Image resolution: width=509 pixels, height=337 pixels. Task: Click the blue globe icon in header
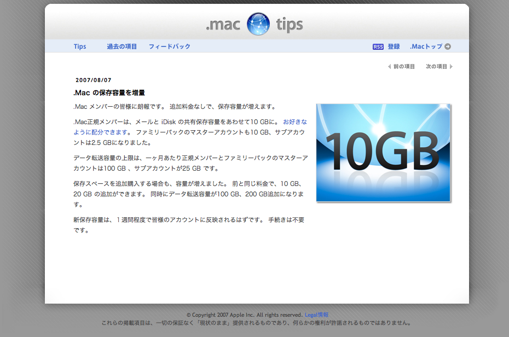(258, 24)
